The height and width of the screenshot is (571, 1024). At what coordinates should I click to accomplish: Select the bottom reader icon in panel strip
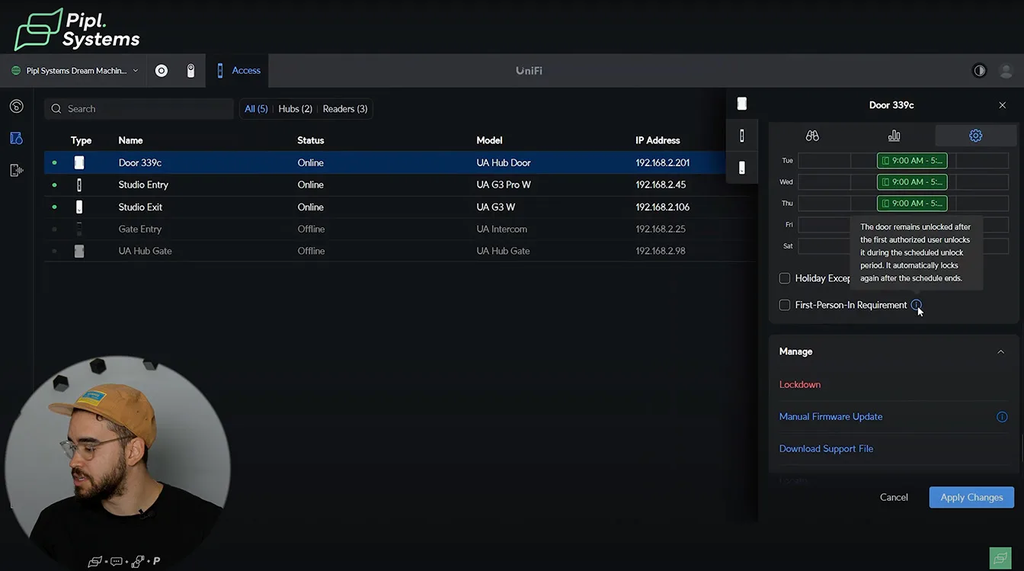(742, 168)
